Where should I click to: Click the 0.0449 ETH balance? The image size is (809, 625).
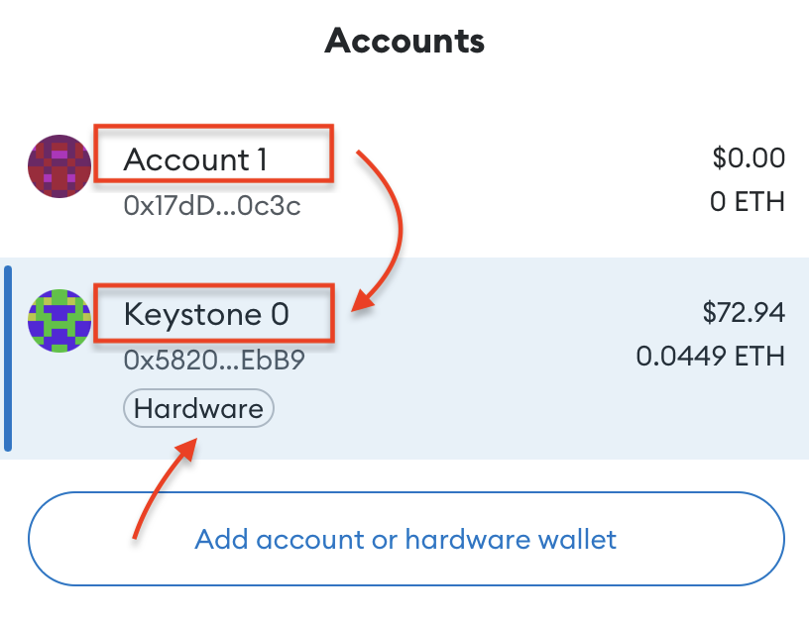[x=710, y=357]
